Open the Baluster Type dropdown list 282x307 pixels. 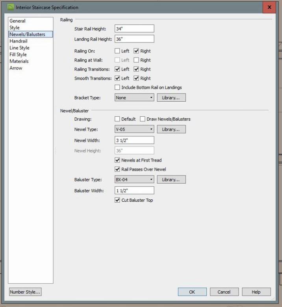coord(134,180)
